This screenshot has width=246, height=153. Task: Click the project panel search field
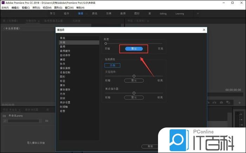[23, 121]
